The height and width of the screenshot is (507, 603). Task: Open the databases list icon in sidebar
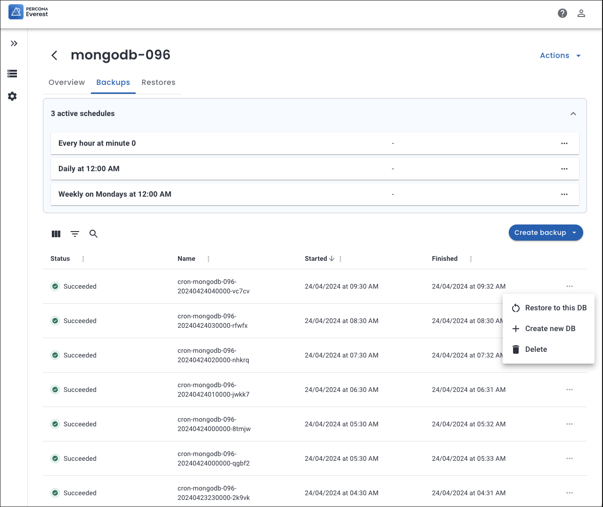(13, 74)
